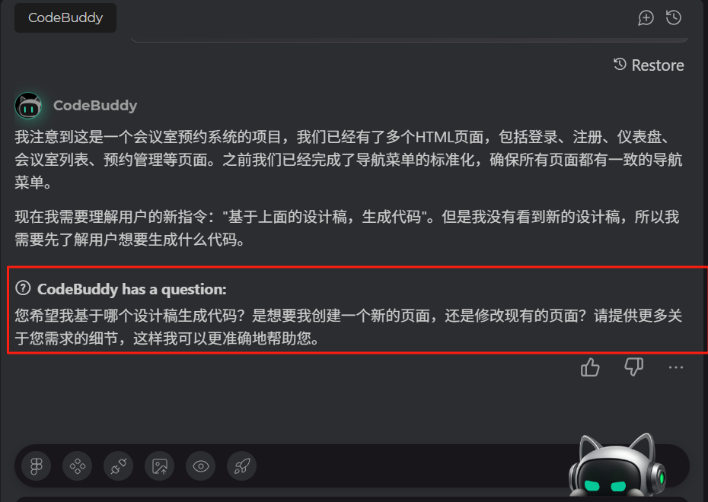
Task: Select the CodeBuddy tab
Action: [x=65, y=17]
